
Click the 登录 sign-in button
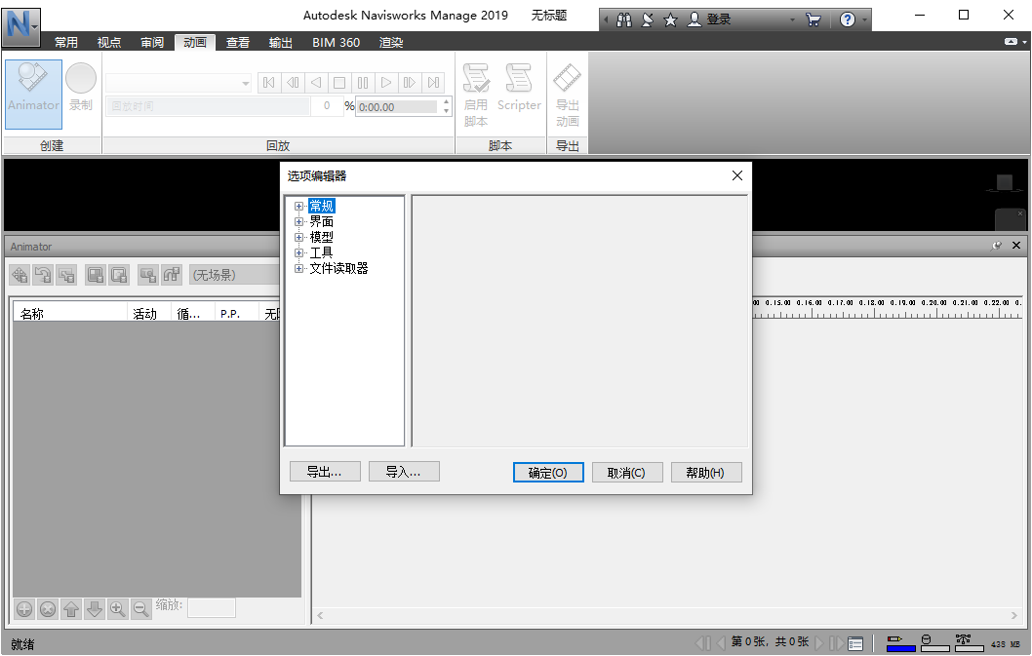pos(709,19)
